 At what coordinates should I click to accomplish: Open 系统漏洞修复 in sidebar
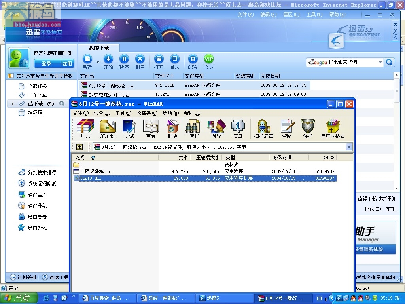(x=37, y=184)
